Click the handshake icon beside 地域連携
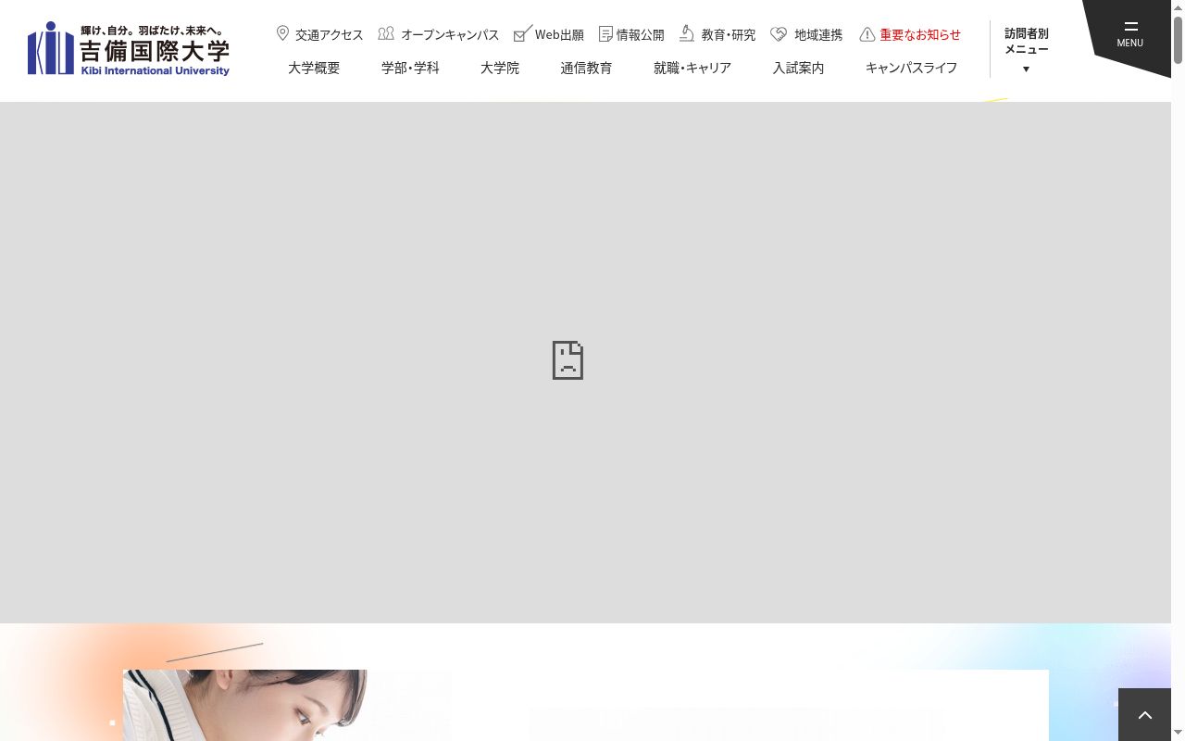 (779, 33)
